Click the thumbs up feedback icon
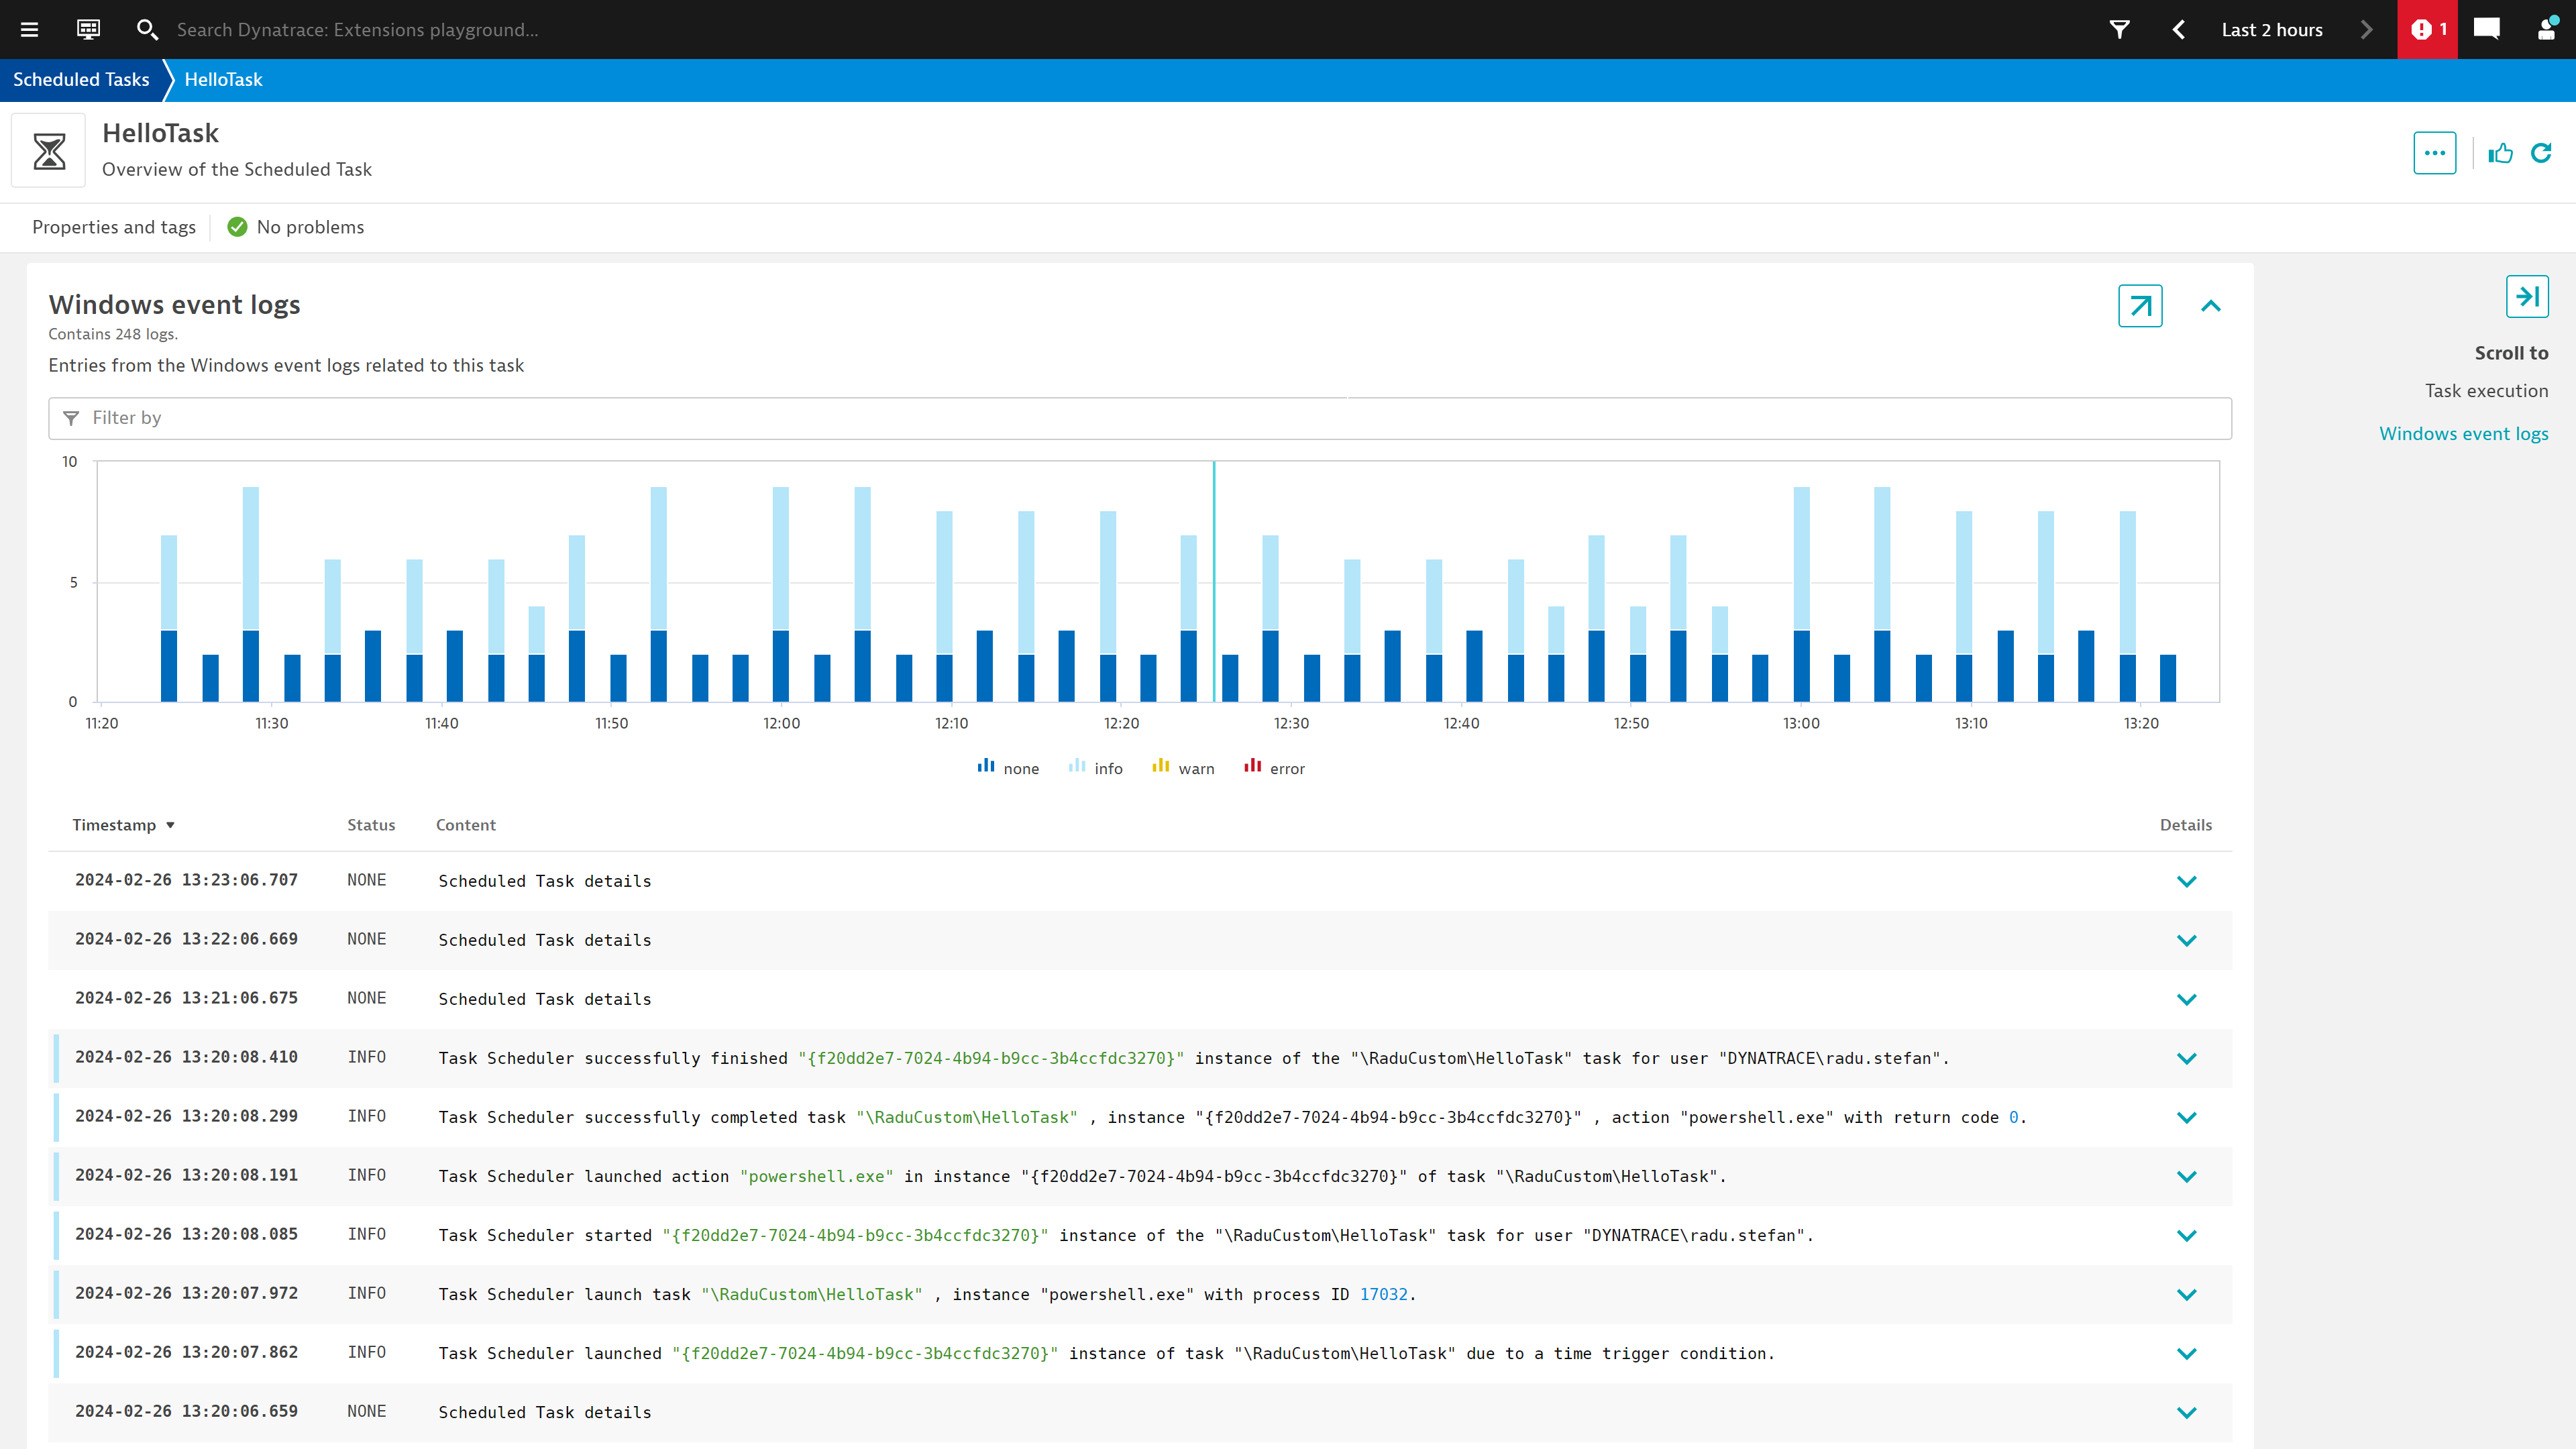This screenshot has width=2576, height=1449. (2500, 153)
